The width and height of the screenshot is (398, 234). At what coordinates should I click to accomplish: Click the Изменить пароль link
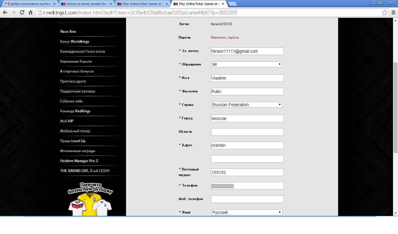[225, 37]
